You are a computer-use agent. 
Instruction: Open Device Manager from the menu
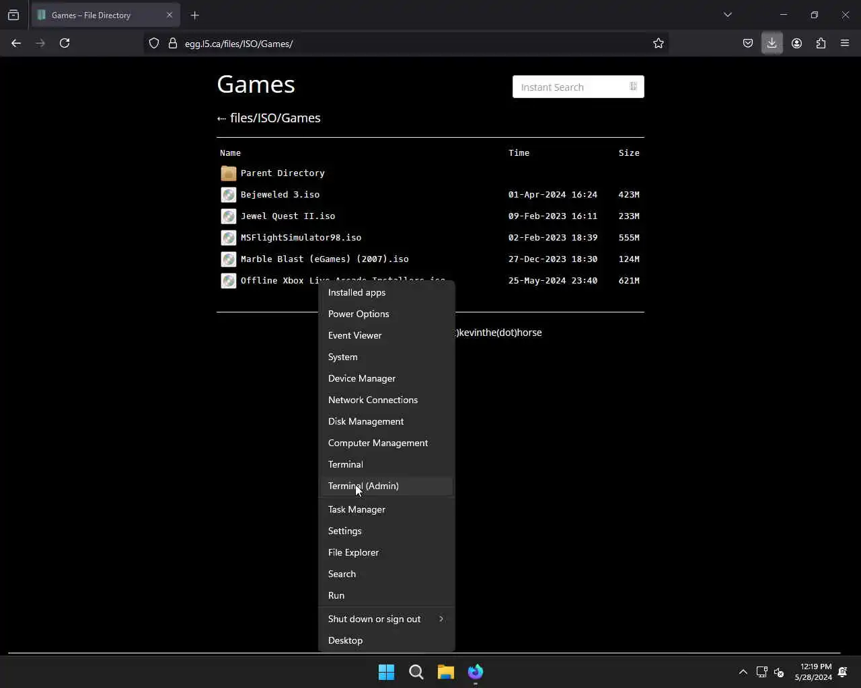387,378
